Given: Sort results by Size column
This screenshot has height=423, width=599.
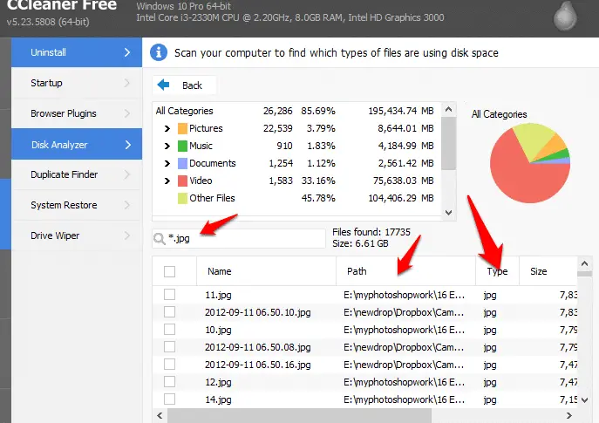Looking at the screenshot, I should click(548, 271).
